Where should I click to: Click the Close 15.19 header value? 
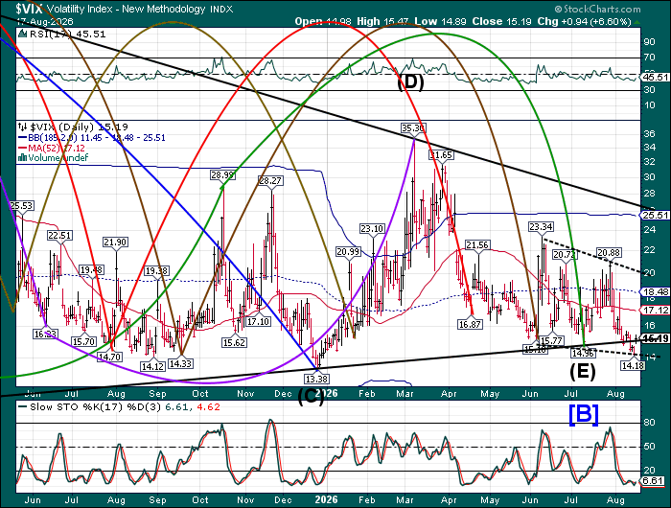503,21
